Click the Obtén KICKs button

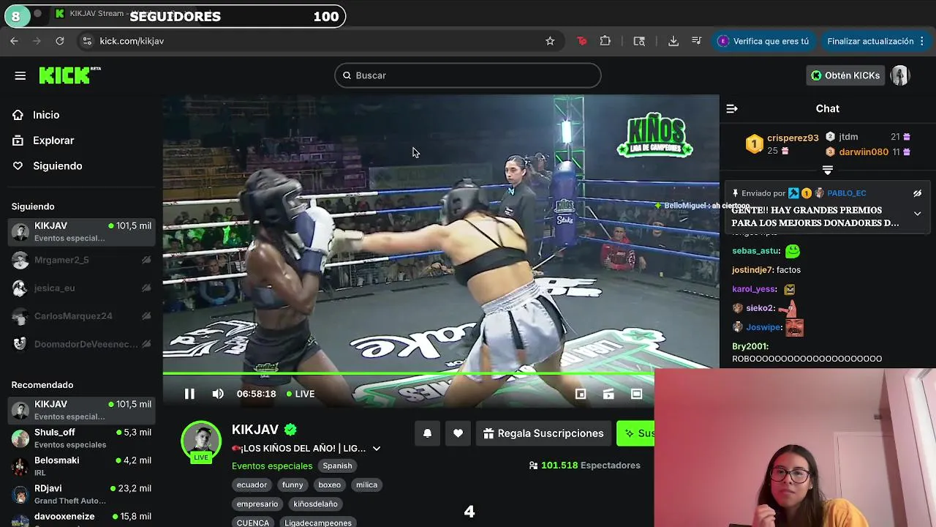pos(845,75)
